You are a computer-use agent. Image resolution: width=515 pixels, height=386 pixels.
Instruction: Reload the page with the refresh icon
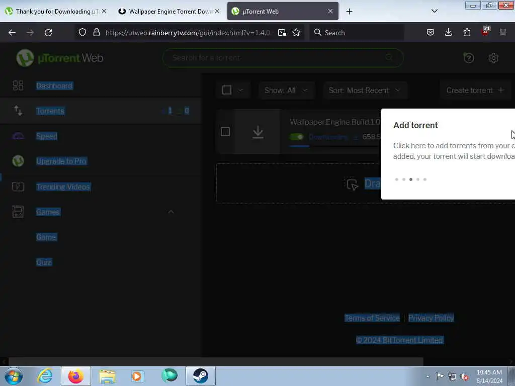coord(48,33)
